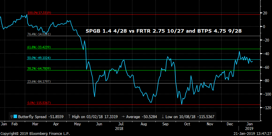Click the 50.0%(-49.1024) Fibonacci label
The image size is (272, 136).
coord(39,58)
